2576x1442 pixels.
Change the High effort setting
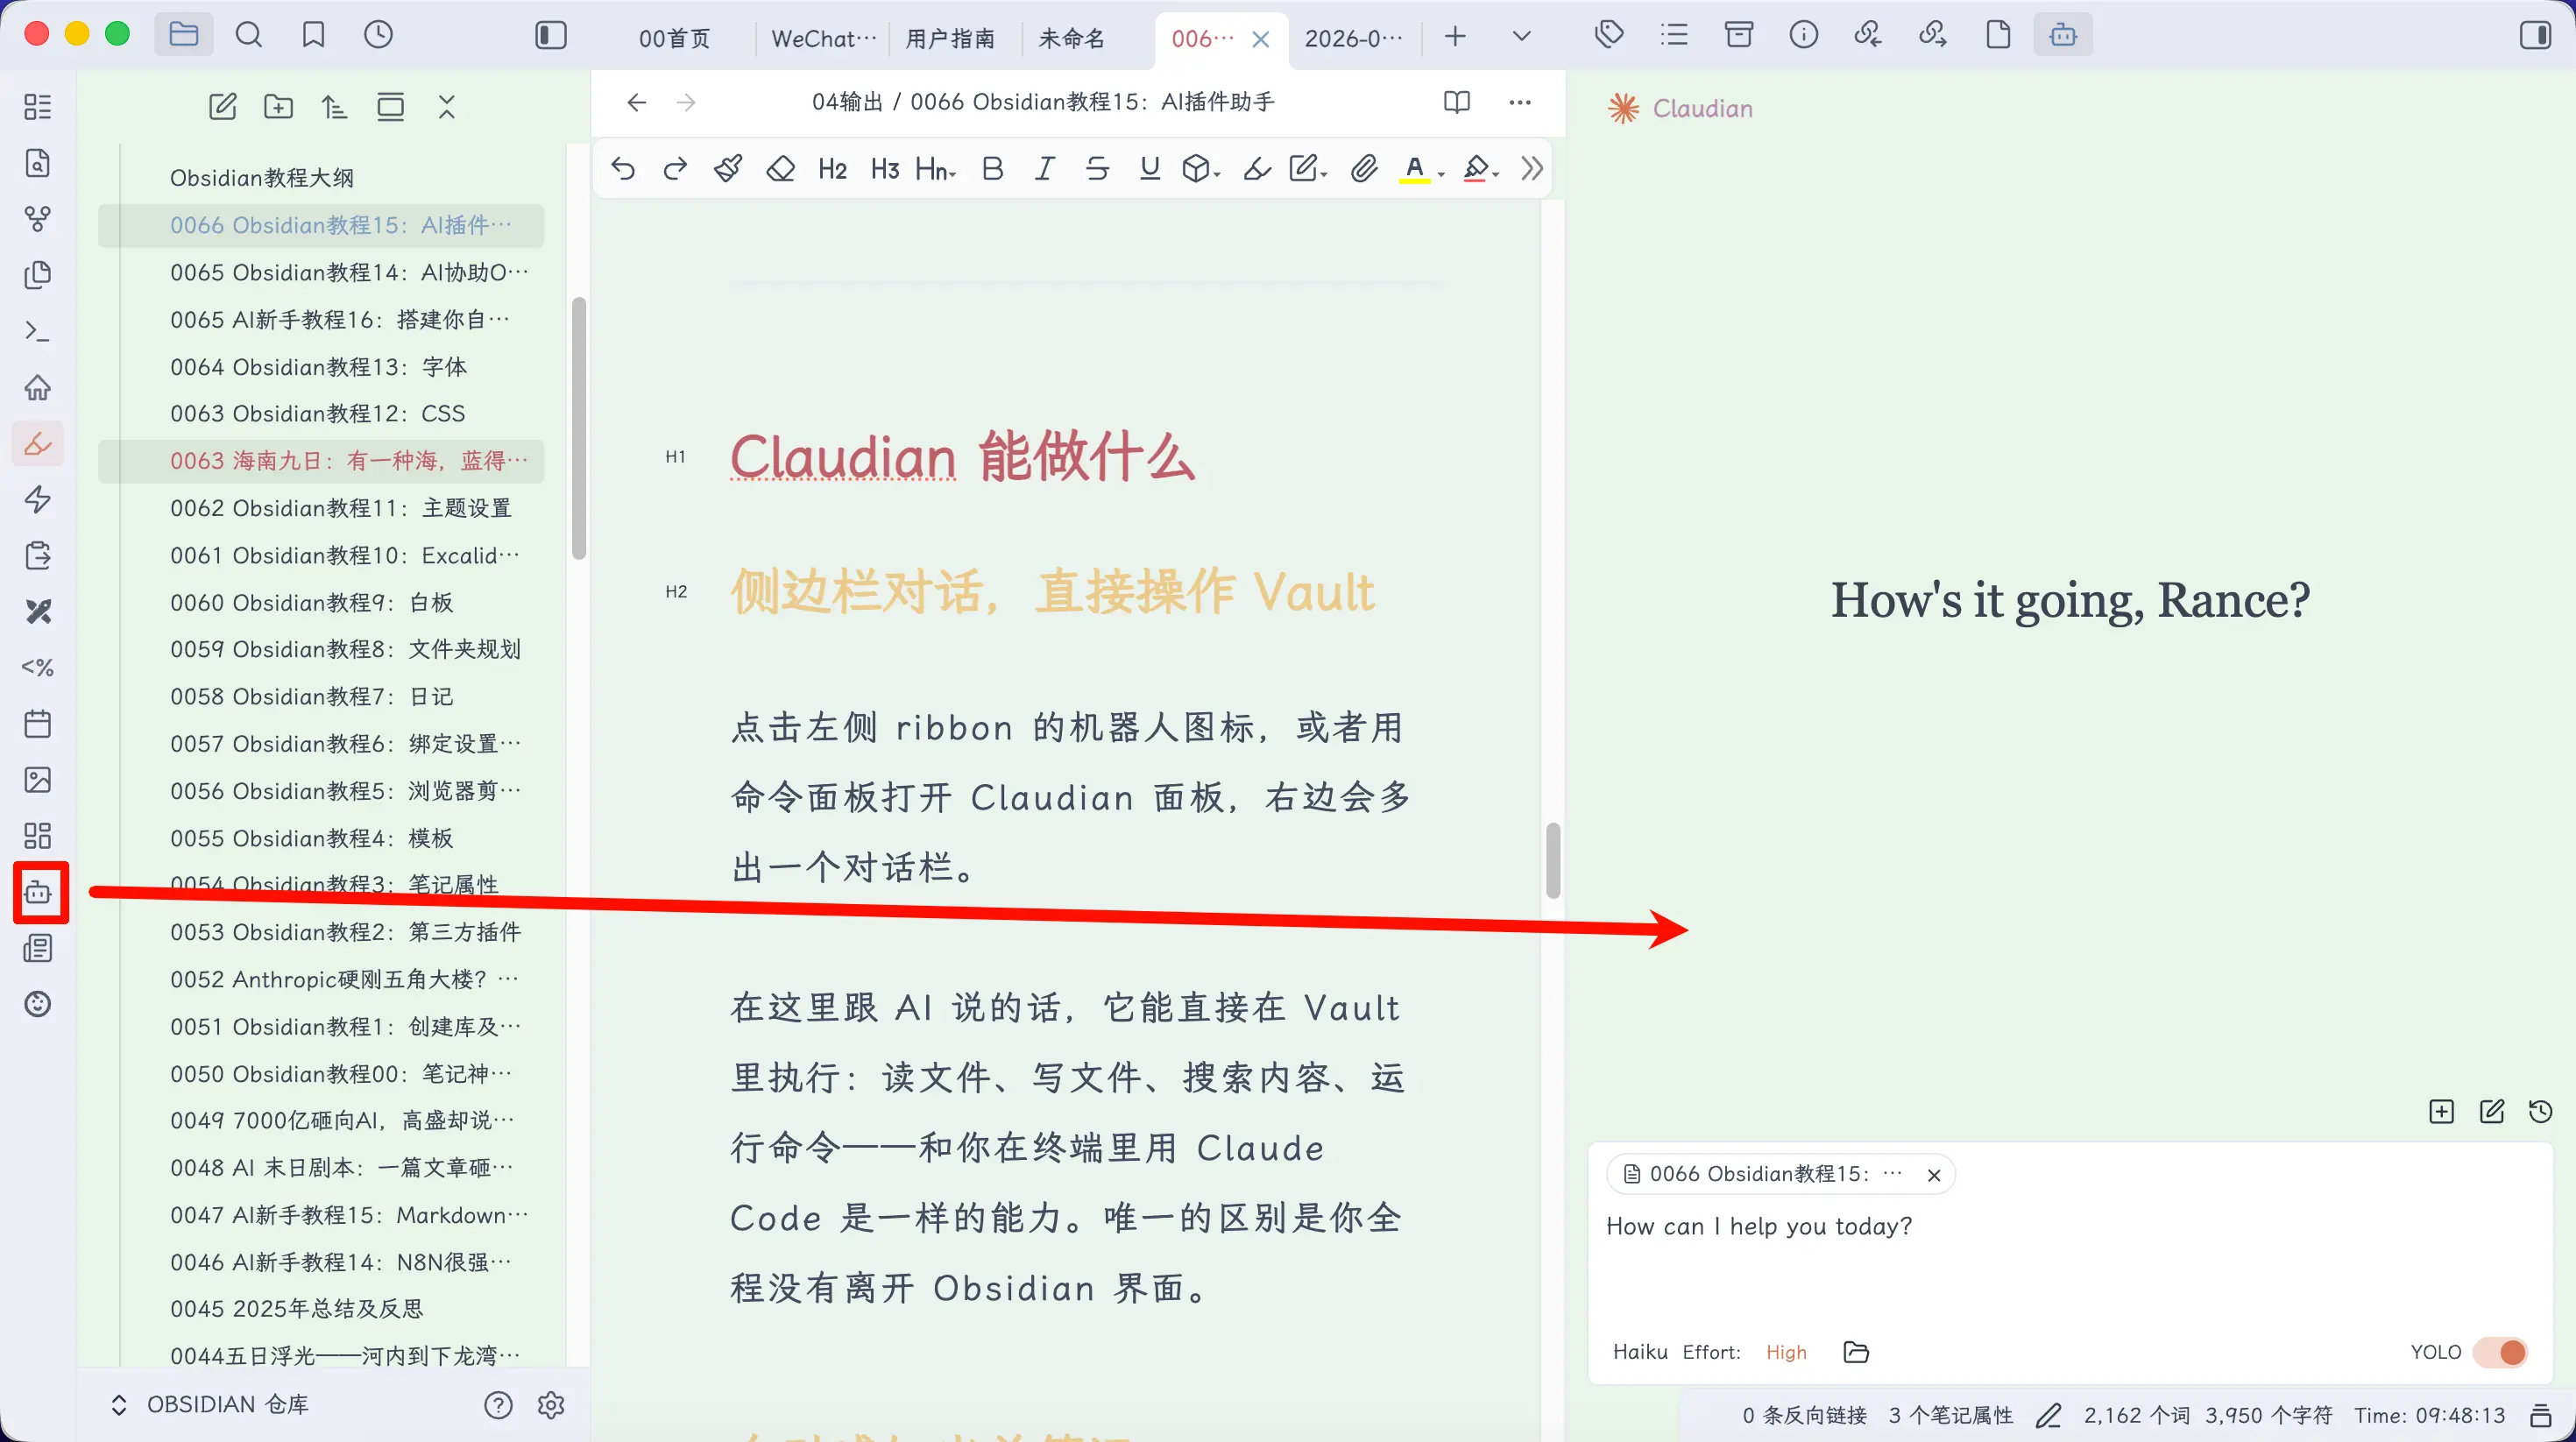click(1786, 1352)
